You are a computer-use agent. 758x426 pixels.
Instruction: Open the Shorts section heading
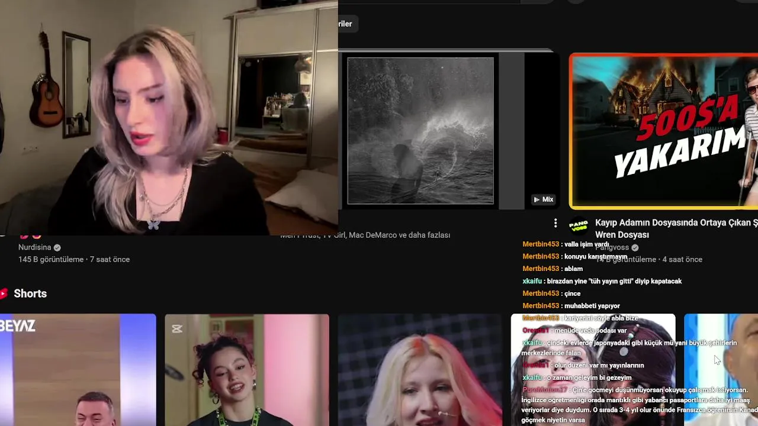(30, 293)
